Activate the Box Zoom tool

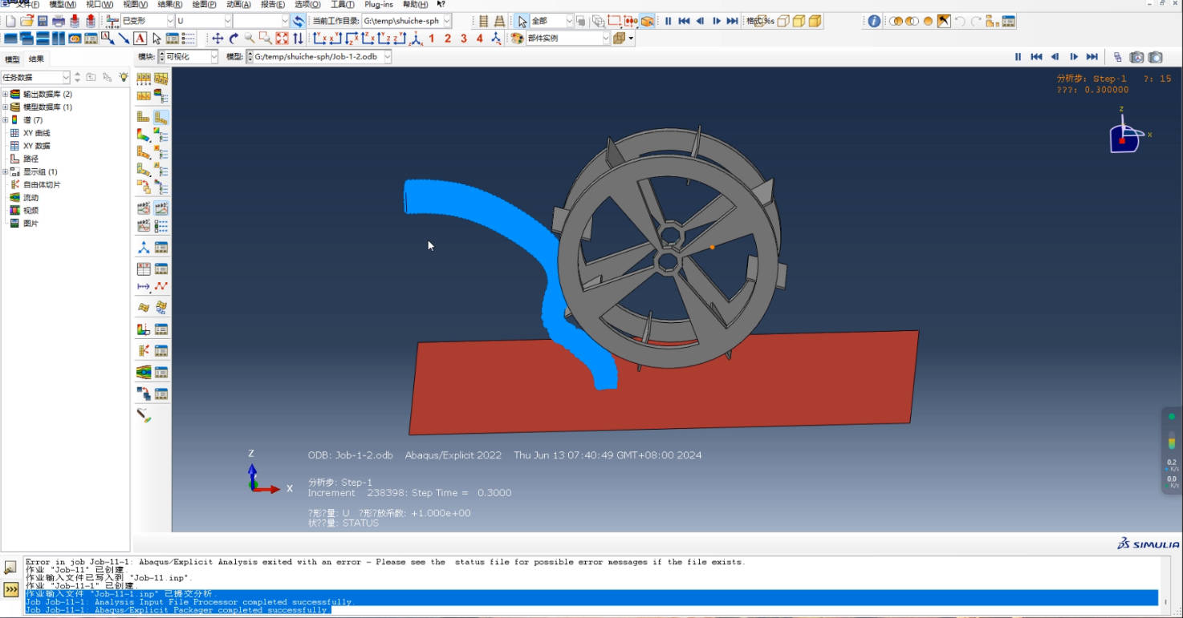coord(266,38)
